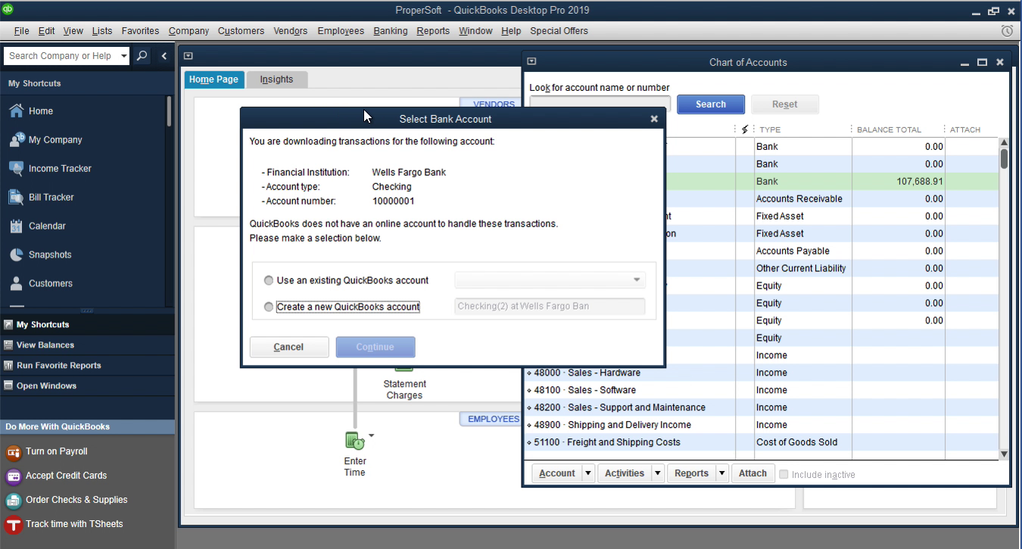Select the 48000 Sales - Hardware row
The width and height of the screenshot is (1022, 549).
coord(761,373)
